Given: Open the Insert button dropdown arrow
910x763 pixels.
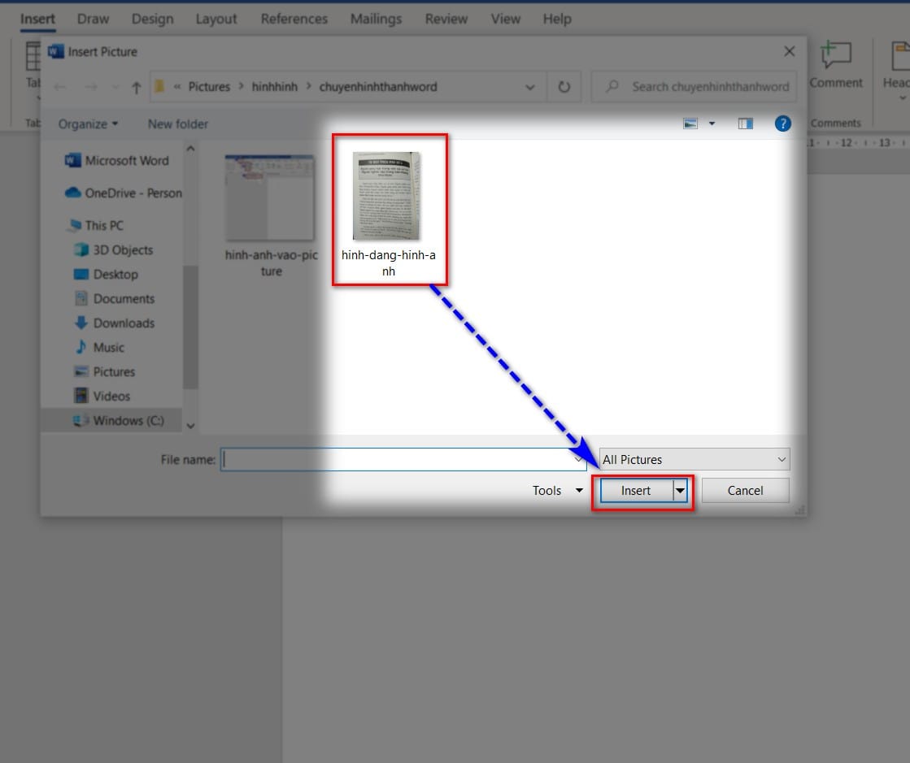Looking at the screenshot, I should point(680,491).
